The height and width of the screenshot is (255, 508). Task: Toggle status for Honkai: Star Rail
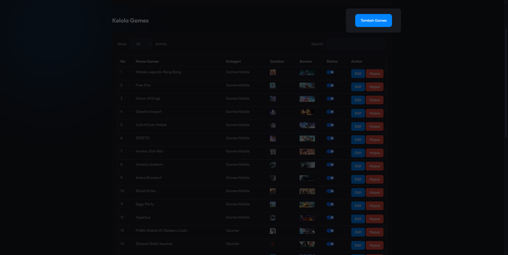(x=330, y=151)
